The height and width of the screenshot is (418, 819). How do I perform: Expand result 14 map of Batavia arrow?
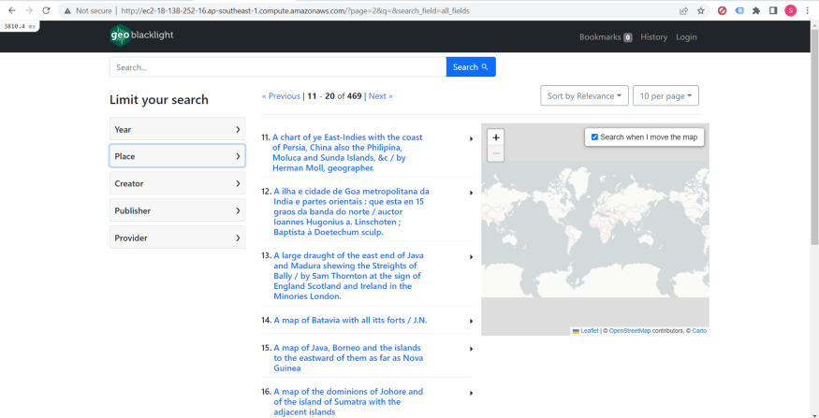point(471,321)
